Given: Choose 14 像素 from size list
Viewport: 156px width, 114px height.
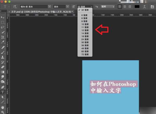Looking at the screenshot, I should [85, 33].
